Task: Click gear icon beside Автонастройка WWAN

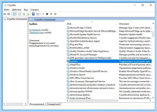Action: (68, 91)
